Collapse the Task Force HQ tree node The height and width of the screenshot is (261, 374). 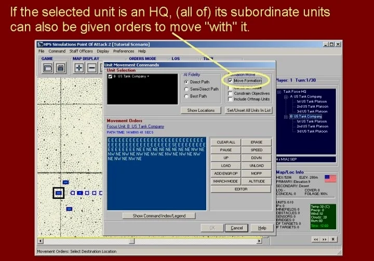point(279,92)
